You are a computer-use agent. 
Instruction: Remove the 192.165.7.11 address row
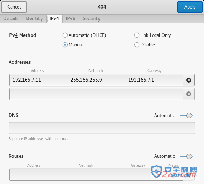(x=188, y=80)
